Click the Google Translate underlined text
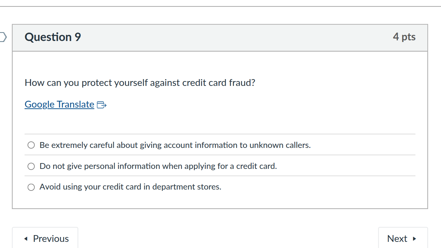The height and width of the screenshot is (248, 441). [59, 104]
